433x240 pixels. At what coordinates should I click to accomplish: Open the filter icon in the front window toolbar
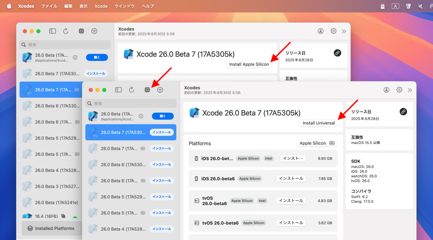[160, 90]
